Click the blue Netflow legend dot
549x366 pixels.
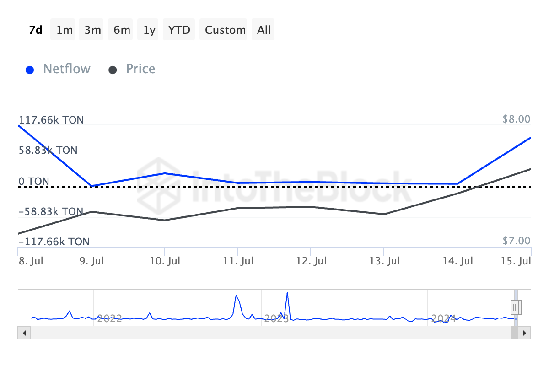pos(30,70)
